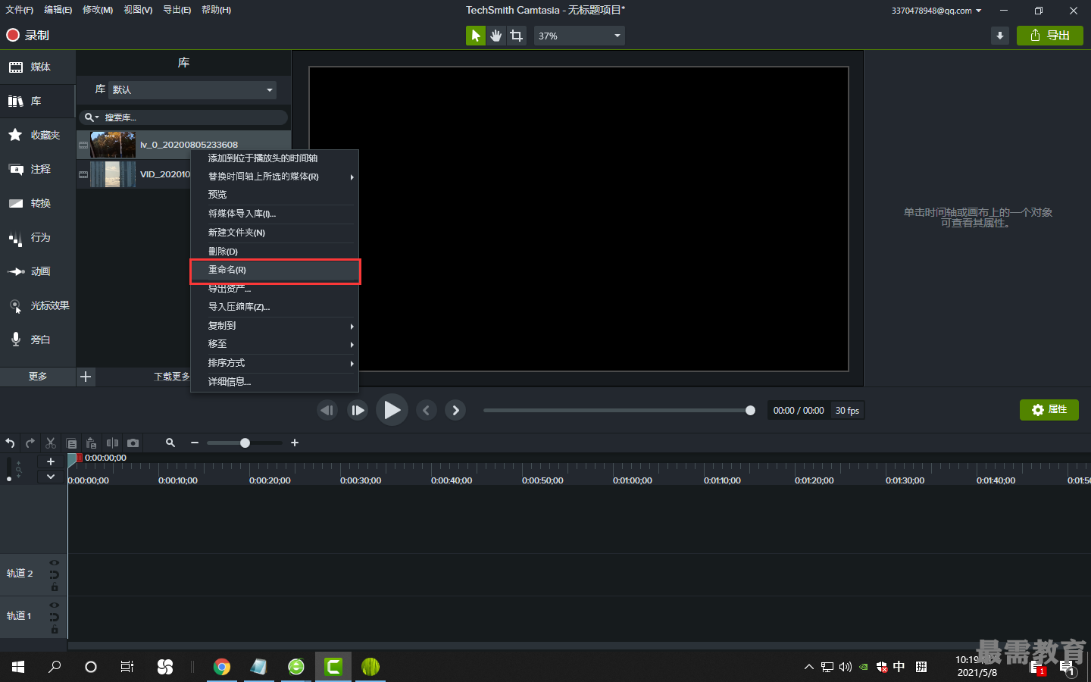The height and width of the screenshot is (682, 1091).
Task: Open the search magnifier options arrow
Action: coord(92,117)
